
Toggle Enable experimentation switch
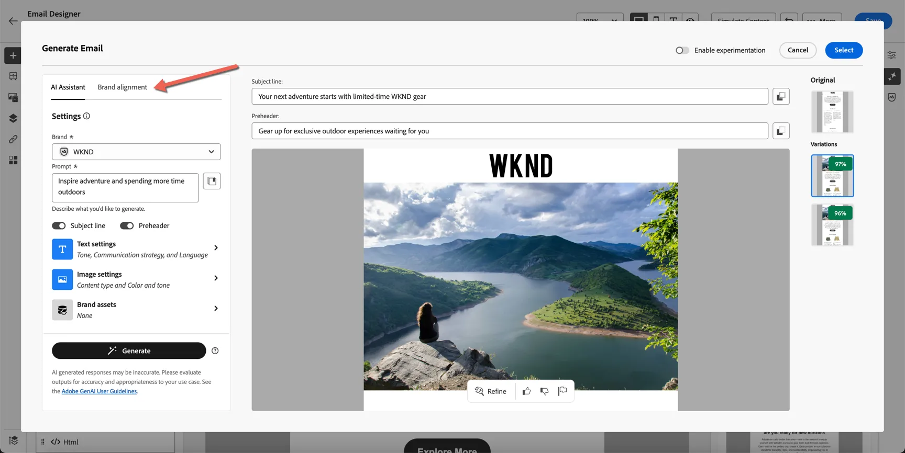[682, 50]
